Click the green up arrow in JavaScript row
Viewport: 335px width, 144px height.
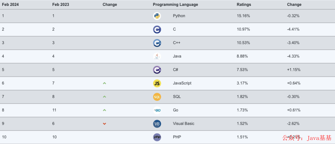click(x=105, y=83)
